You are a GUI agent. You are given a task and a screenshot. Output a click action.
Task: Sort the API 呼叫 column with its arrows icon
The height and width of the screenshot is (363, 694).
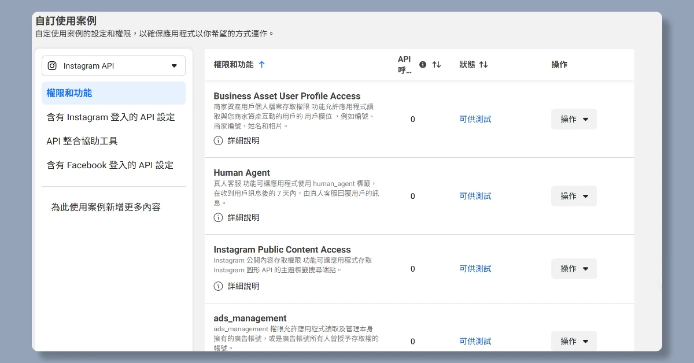(437, 65)
